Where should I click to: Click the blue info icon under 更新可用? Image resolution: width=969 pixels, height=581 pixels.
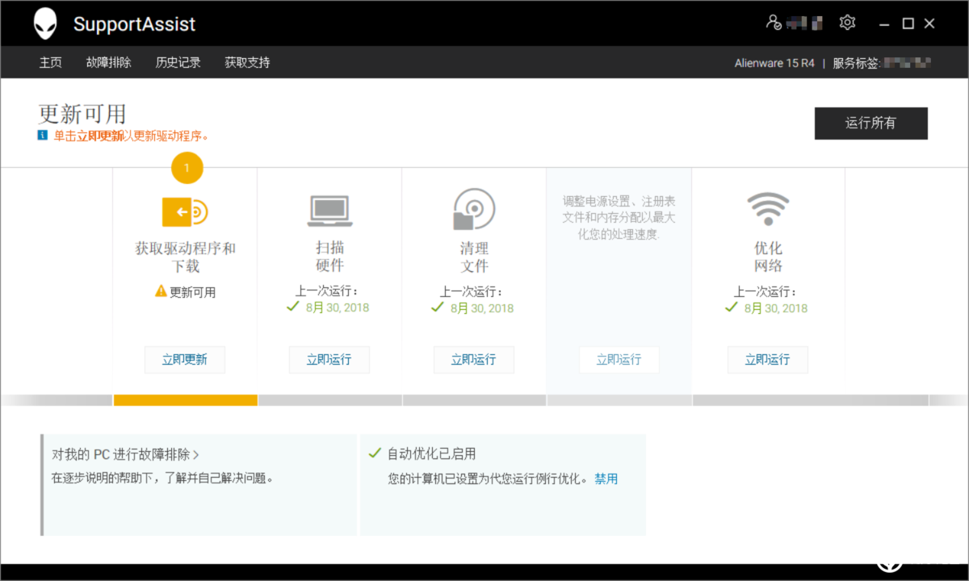[x=43, y=136]
